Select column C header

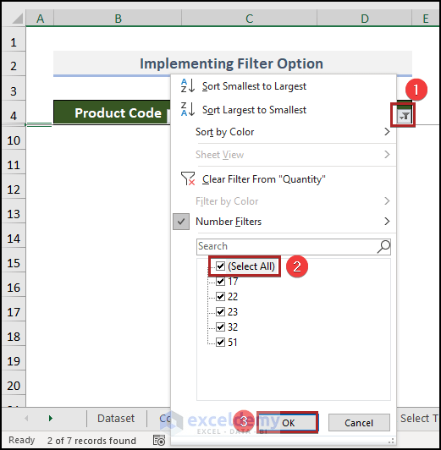click(x=249, y=19)
